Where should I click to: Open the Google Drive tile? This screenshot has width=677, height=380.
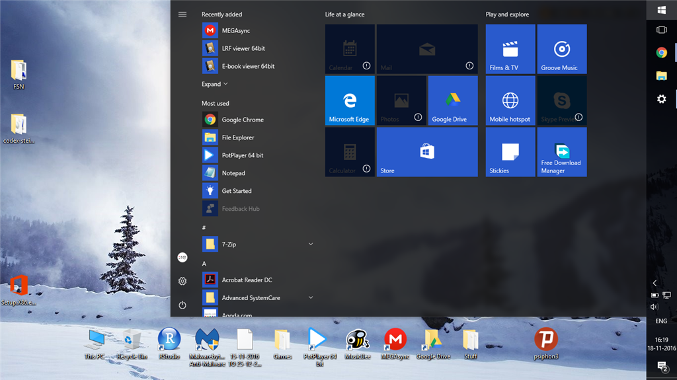[453, 100]
